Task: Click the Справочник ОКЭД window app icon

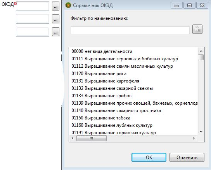Action: tap(68, 5)
